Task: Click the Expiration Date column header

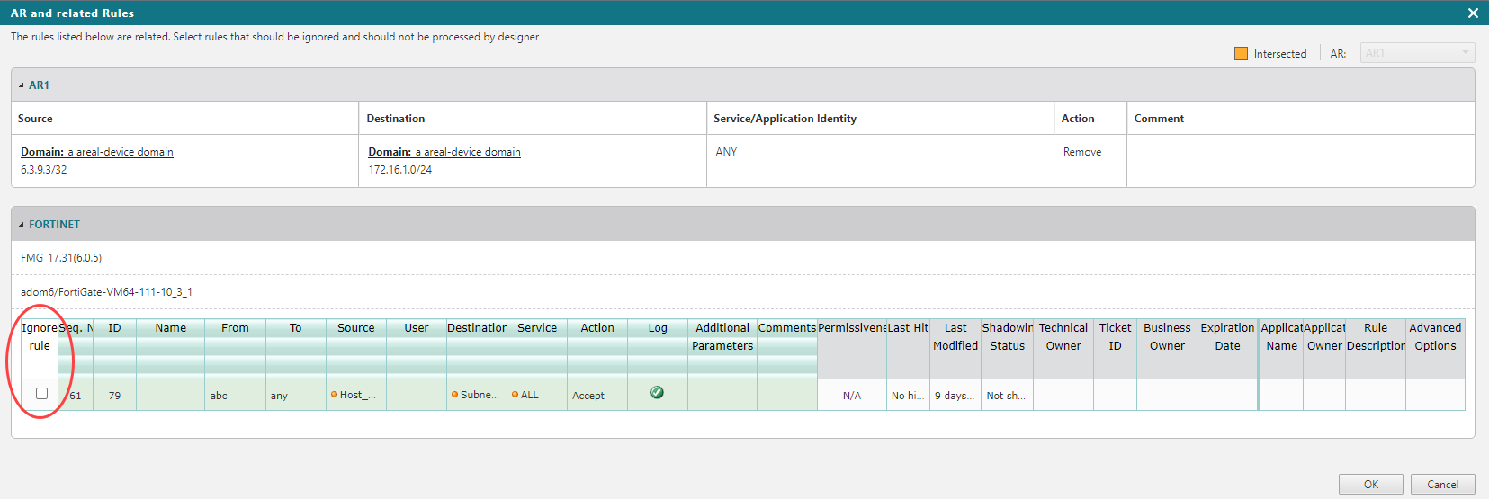Action: (x=1227, y=337)
